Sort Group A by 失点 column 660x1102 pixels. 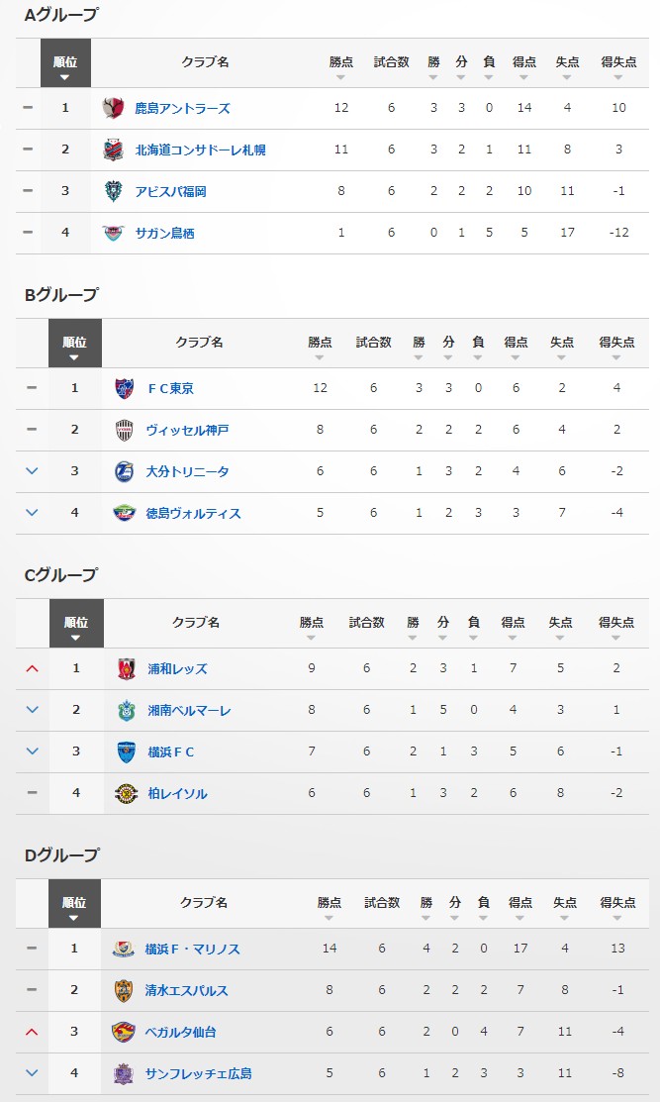coord(567,66)
